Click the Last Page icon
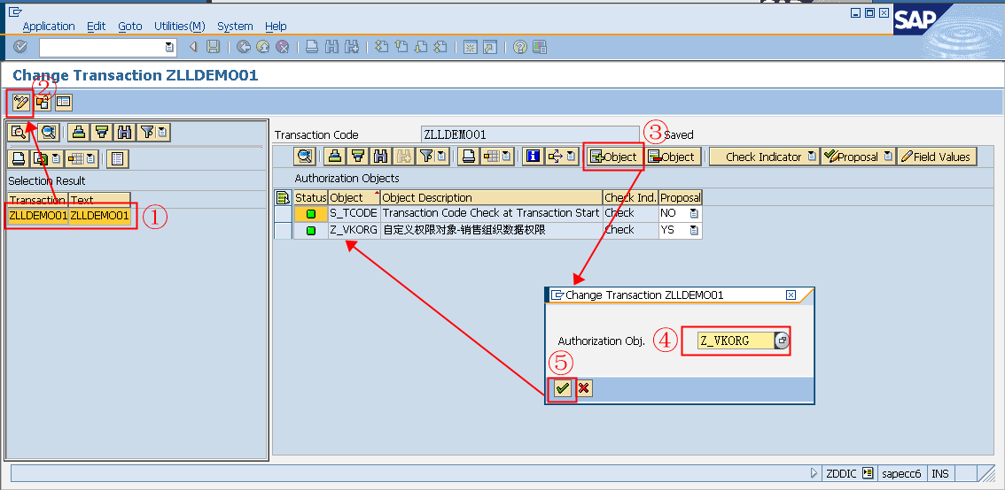1005x490 pixels. click(440, 47)
